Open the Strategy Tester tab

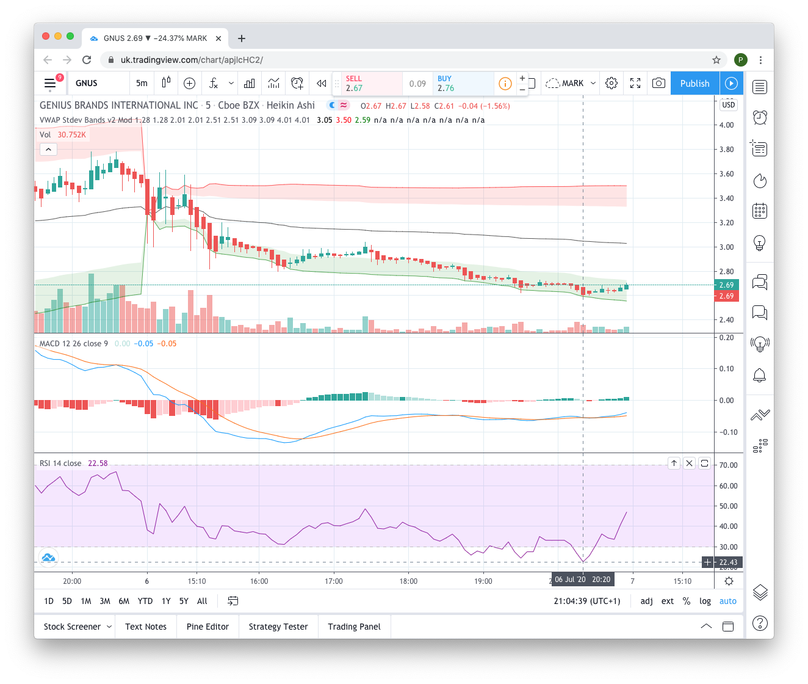tap(278, 627)
